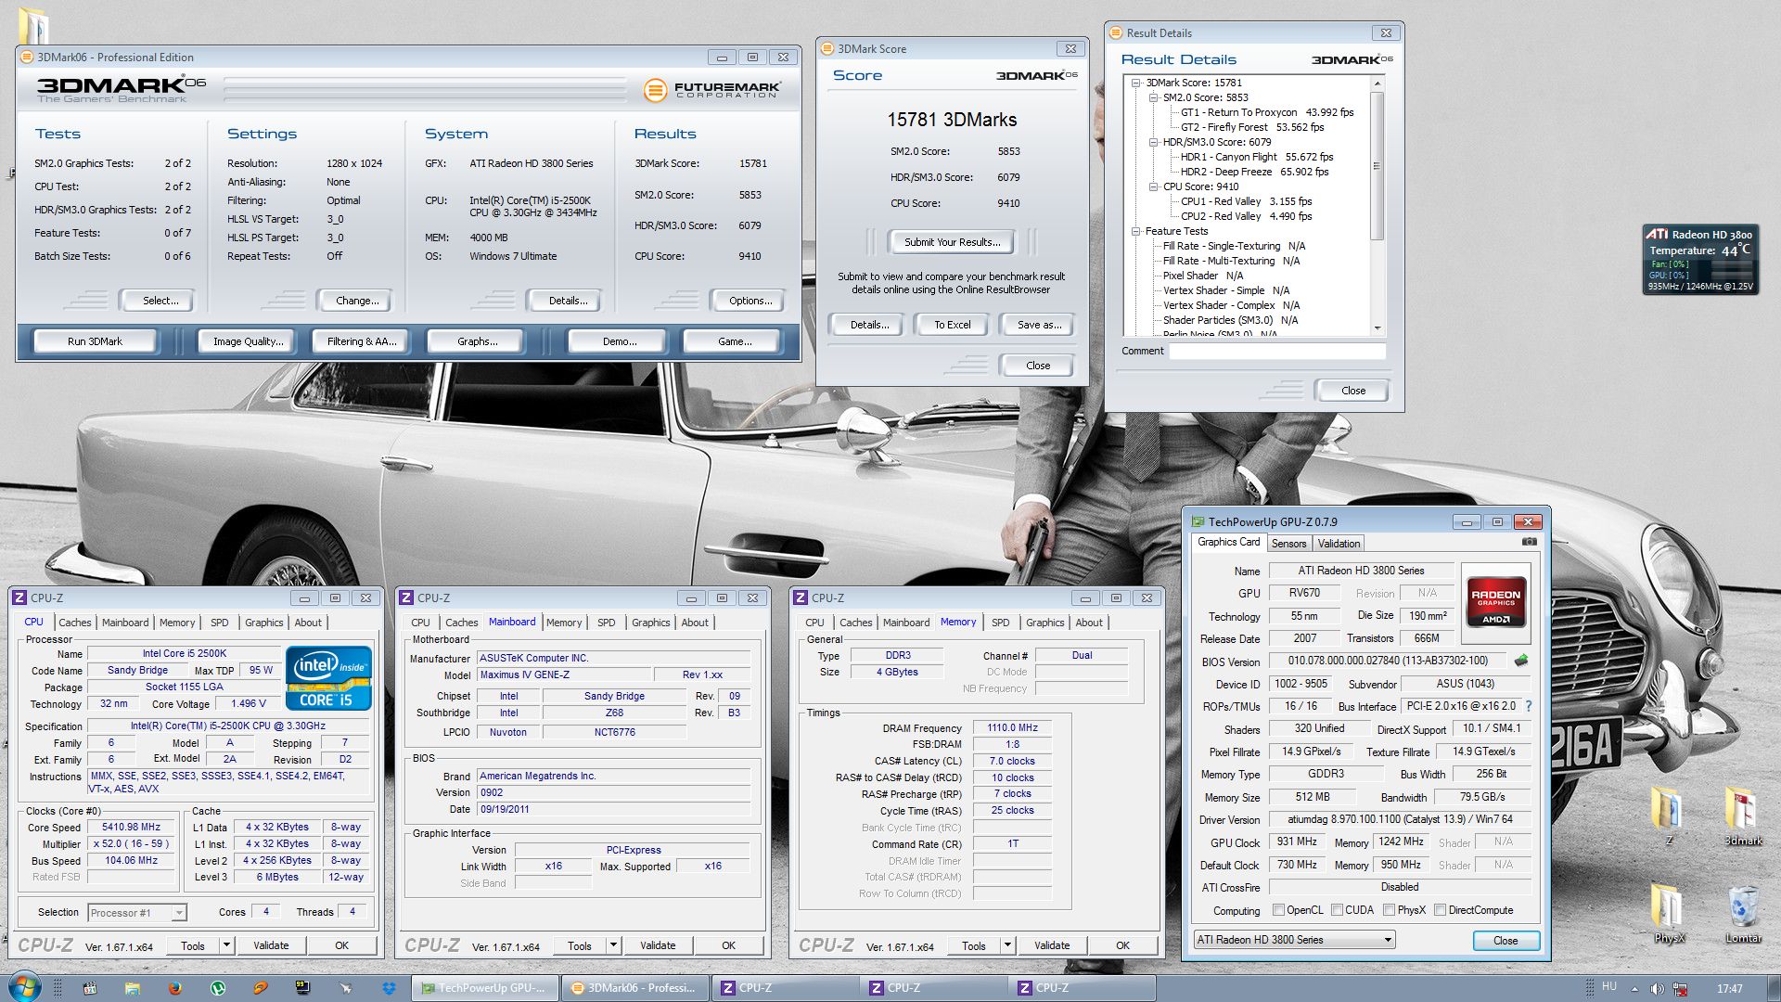The width and height of the screenshot is (1781, 1002).
Task: Click the Change settings button in 3DMark06
Action: 357,301
